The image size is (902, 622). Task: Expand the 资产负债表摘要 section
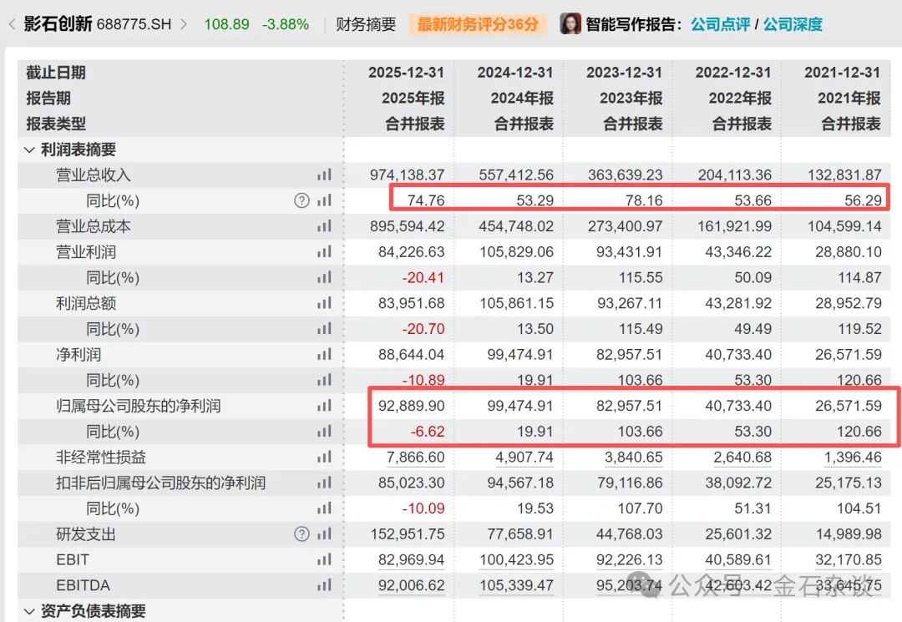point(29,610)
